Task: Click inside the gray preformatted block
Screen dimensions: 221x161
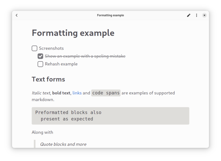Action: click(110, 116)
